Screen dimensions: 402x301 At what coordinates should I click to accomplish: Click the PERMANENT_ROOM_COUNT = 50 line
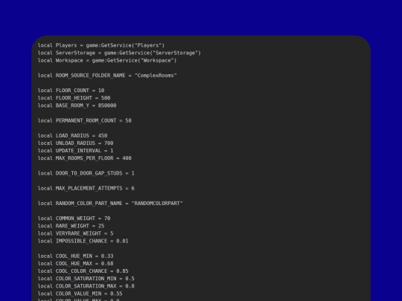tap(85, 120)
